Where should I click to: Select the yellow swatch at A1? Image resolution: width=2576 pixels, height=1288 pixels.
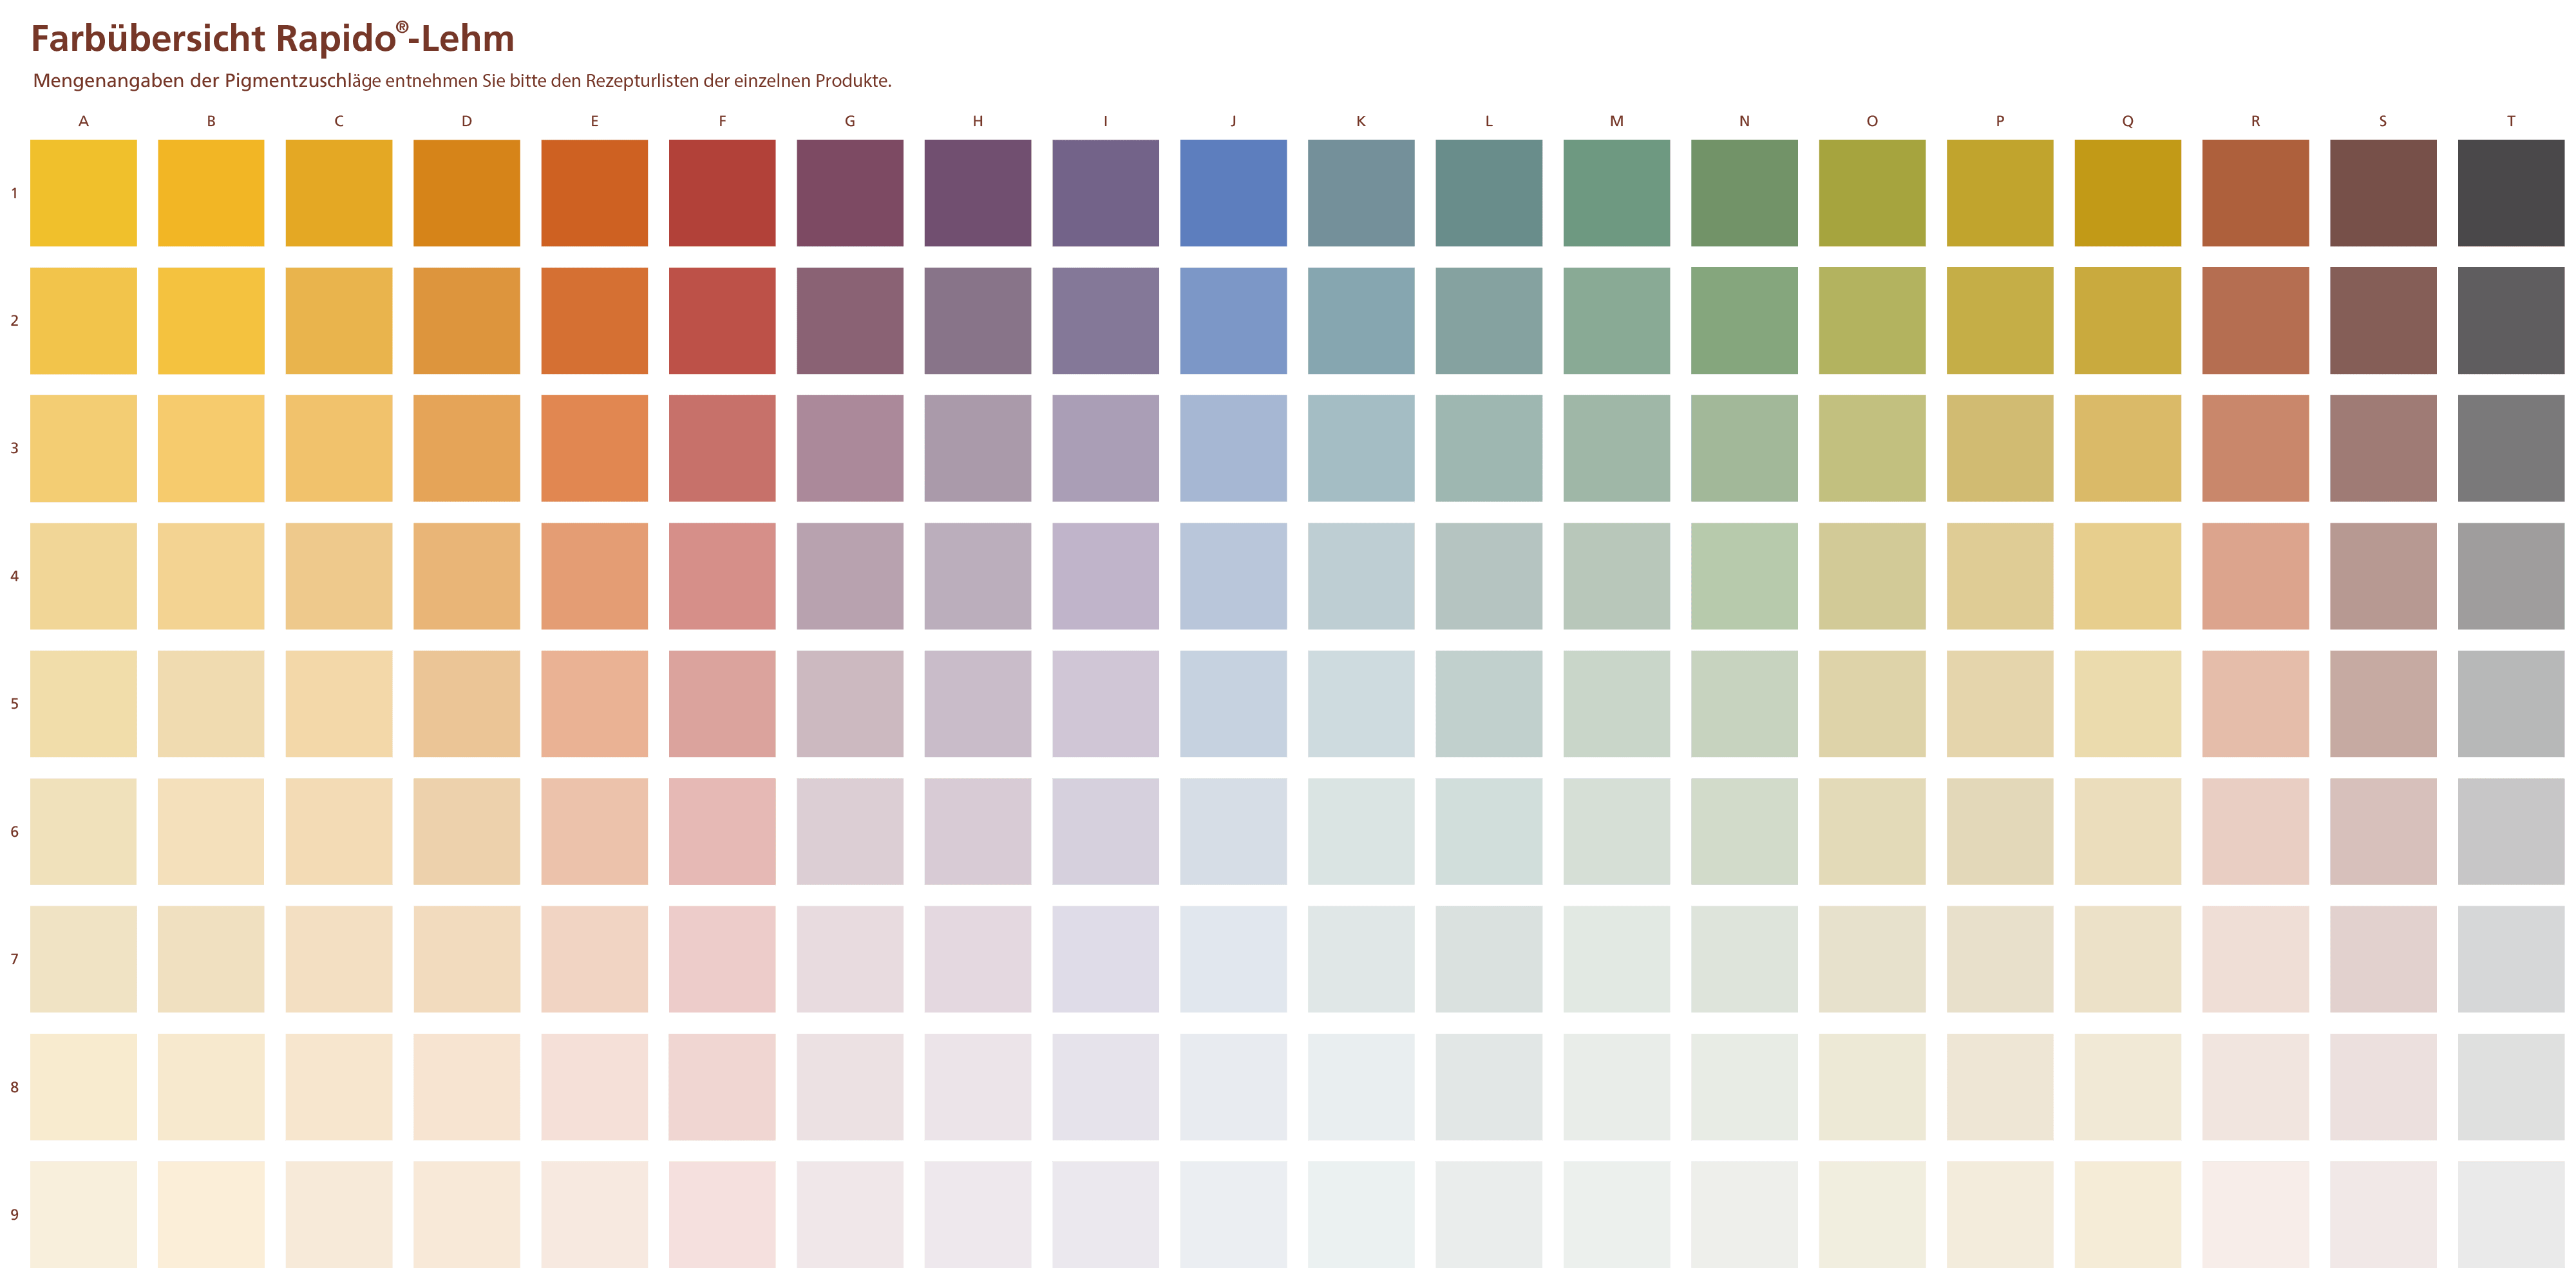tap(83, 193)
